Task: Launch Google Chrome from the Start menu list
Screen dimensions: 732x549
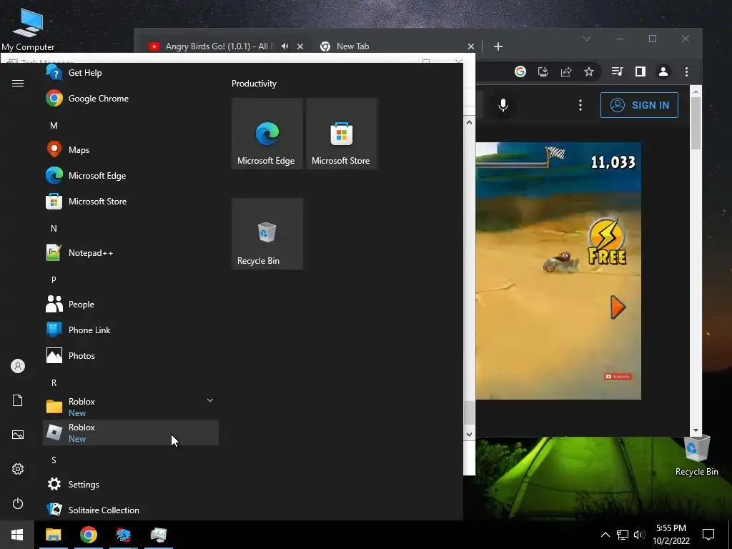Action: point(131,99)
